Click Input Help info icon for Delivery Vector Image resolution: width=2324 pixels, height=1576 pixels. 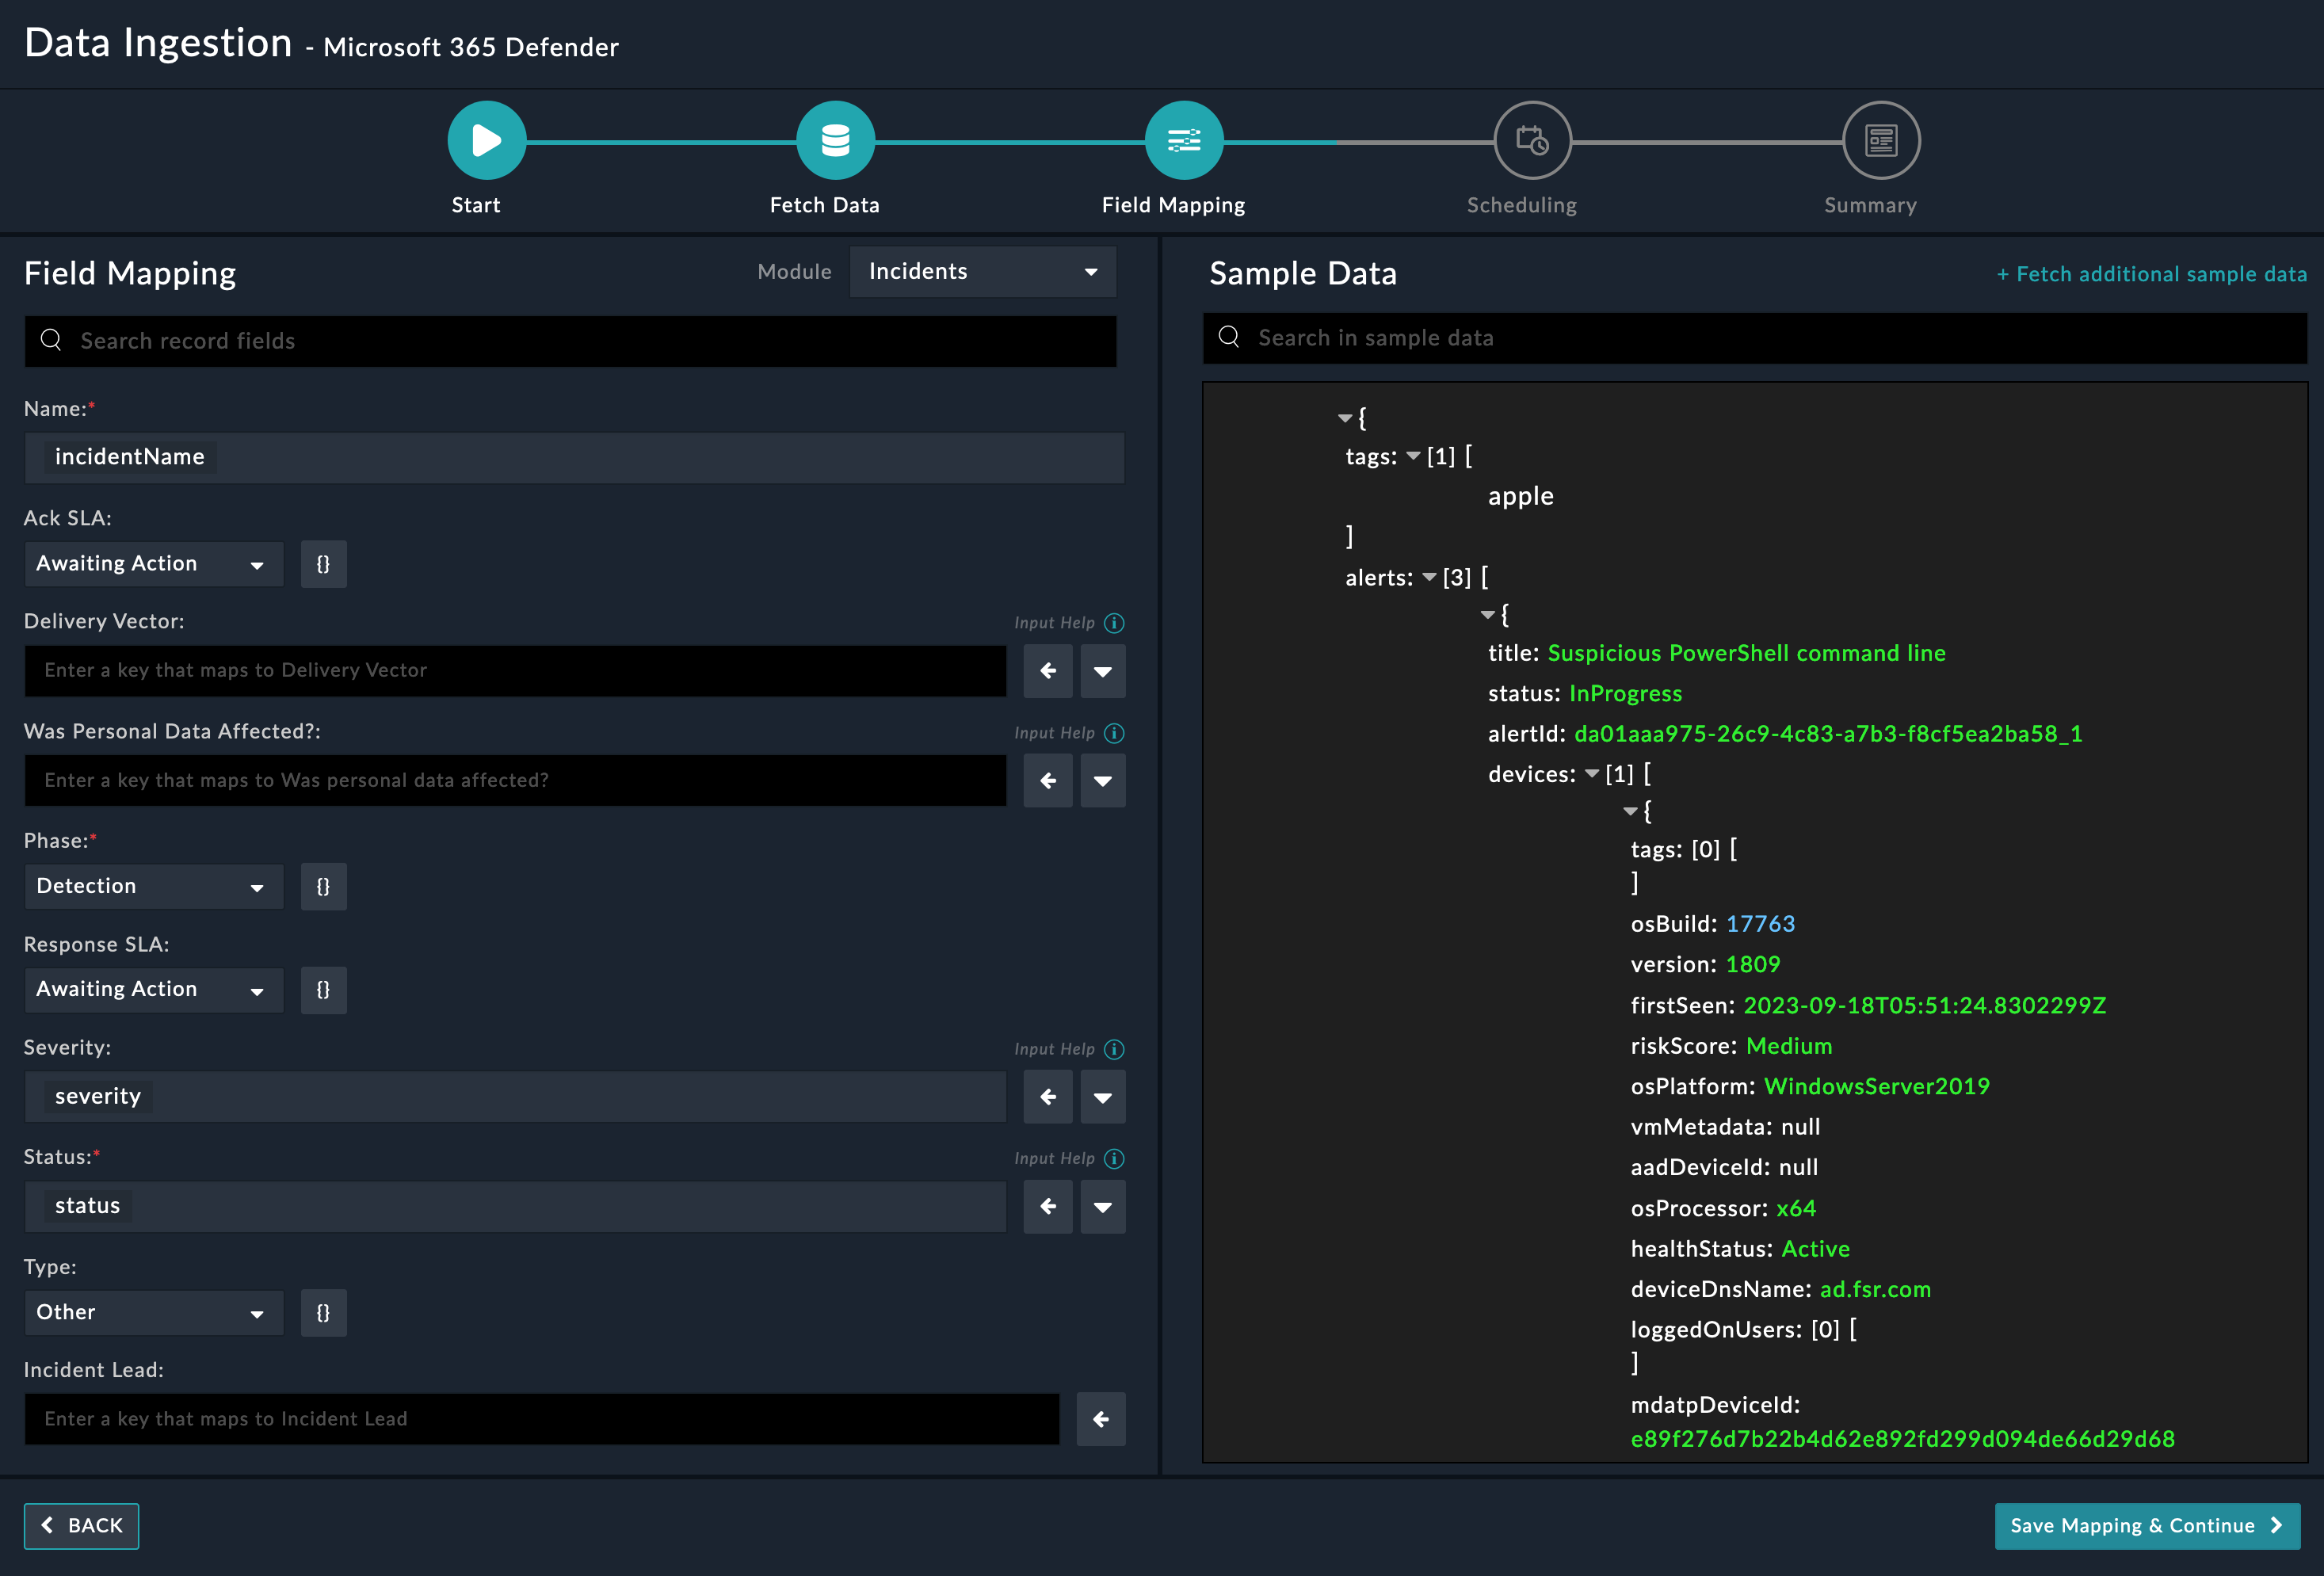(x=1114, y=623)
